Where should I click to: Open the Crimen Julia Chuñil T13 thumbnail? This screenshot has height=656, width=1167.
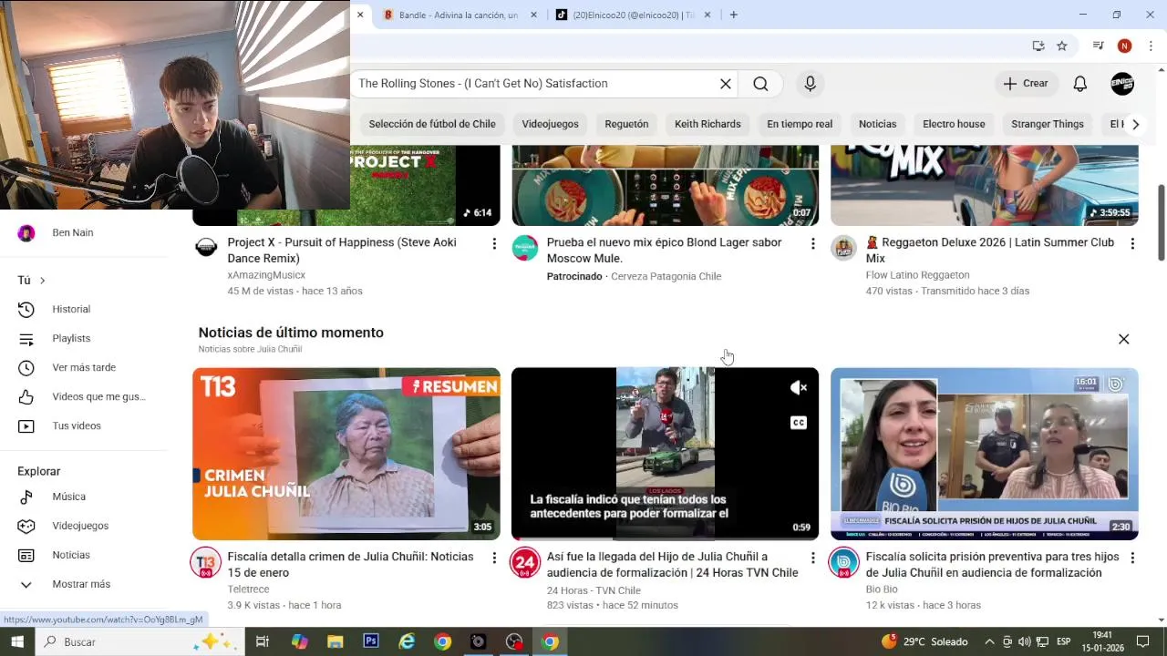pos(346,454)
